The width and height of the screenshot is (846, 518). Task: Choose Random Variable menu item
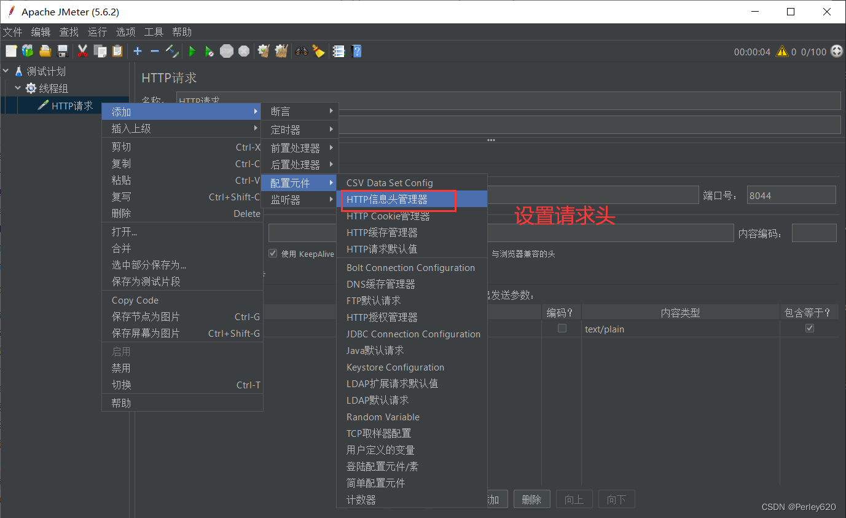coord(412,417)
